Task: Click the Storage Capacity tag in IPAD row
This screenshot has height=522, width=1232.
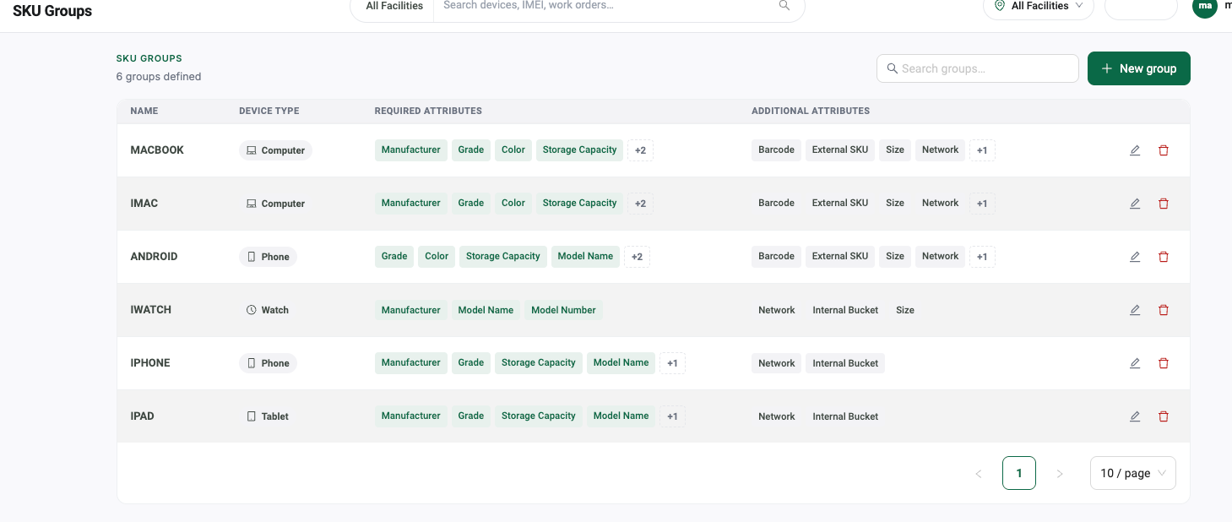Action: (x=539, y=416)
